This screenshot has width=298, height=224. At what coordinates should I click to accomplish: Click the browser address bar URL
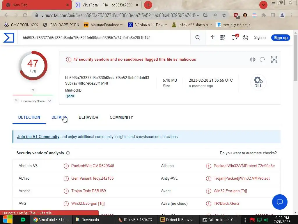pos(120,15)
